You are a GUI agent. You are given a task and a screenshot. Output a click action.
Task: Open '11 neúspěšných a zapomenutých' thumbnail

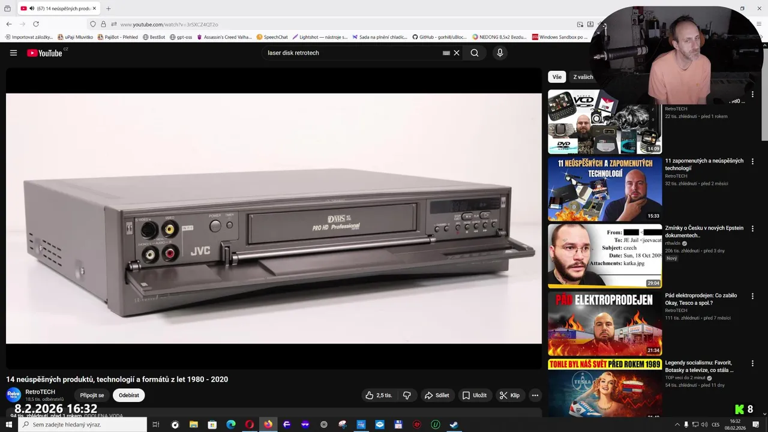[x=605, y=189]
